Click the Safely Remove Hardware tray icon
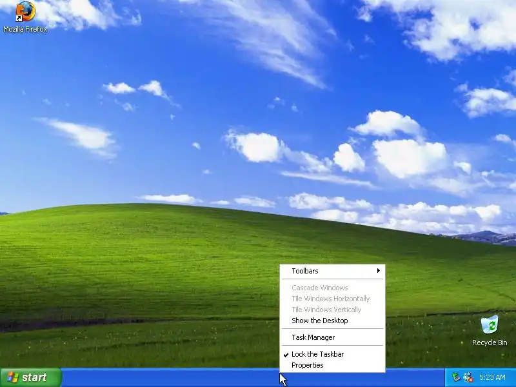516x387 pixels. point(456,377)
